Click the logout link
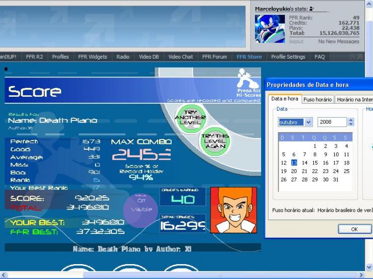Viewport: 373px width, 279px height. [296, 41]
